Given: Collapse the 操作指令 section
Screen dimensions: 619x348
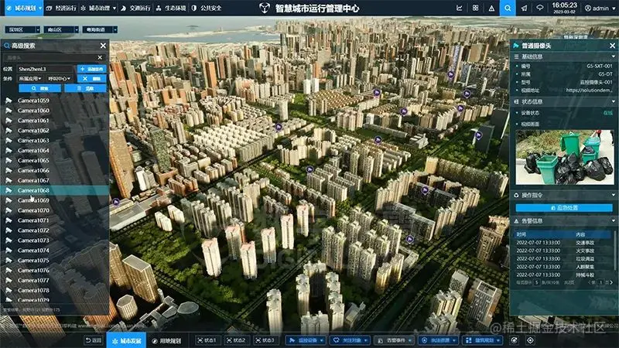Looking at the screenshot, I should (614, 196).
